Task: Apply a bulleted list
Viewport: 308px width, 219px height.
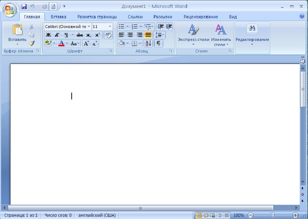Action: point(122,27)
